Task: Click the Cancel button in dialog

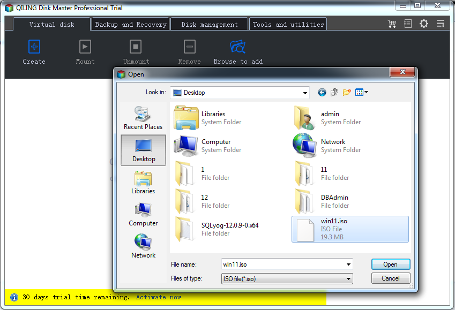Action: pos(391,278)
